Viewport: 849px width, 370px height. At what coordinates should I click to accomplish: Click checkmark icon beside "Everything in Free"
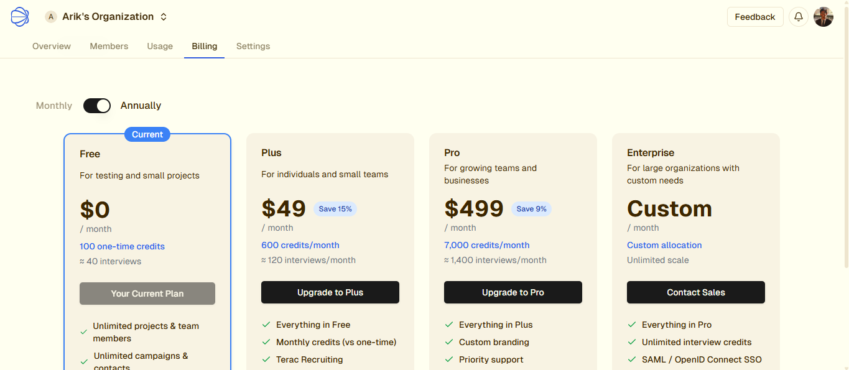(x=266, y=325)
